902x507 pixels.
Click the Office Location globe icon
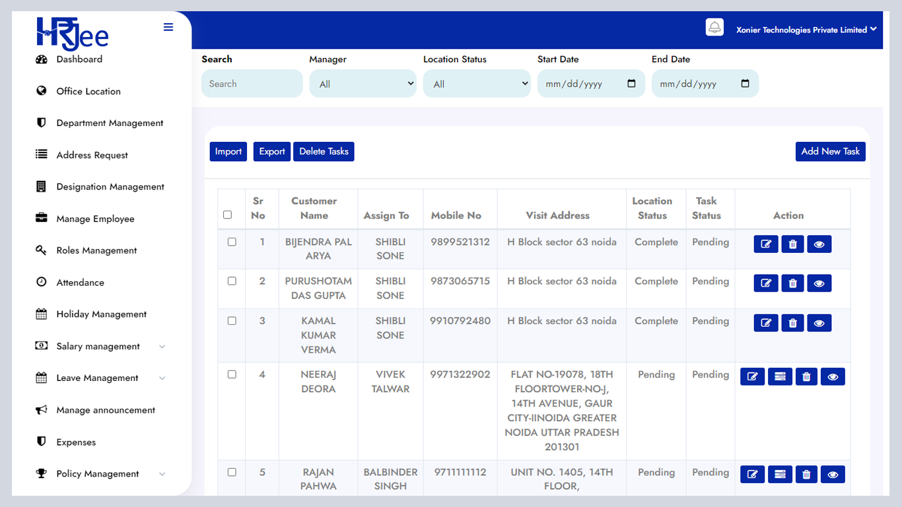point(42,91)
